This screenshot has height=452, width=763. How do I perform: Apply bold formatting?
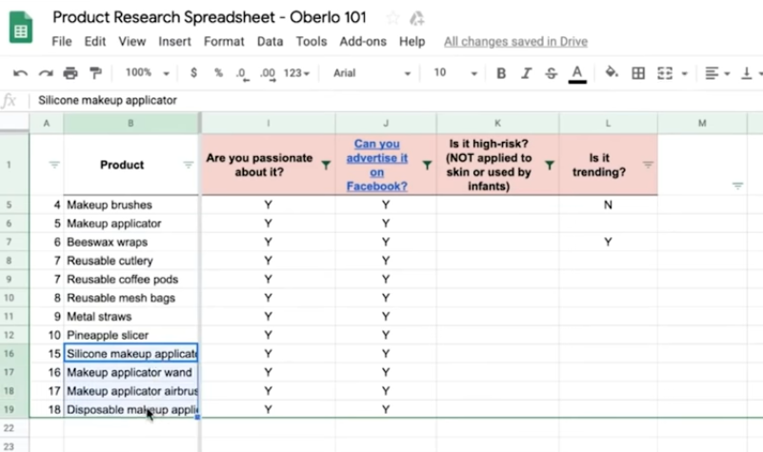[x=500, y=73]
